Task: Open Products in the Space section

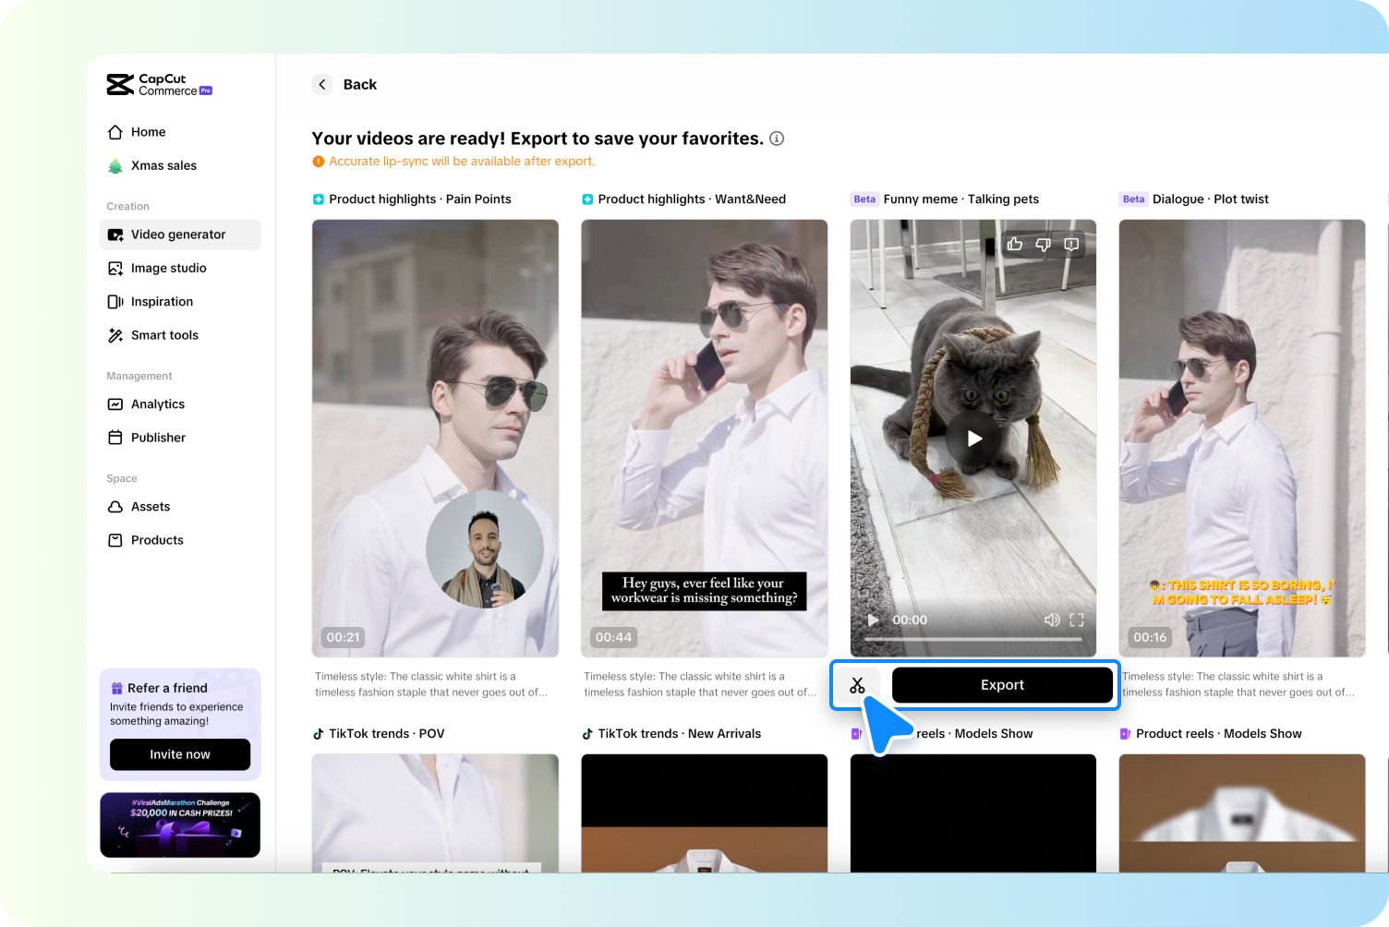Action: [x=156, y=540]
